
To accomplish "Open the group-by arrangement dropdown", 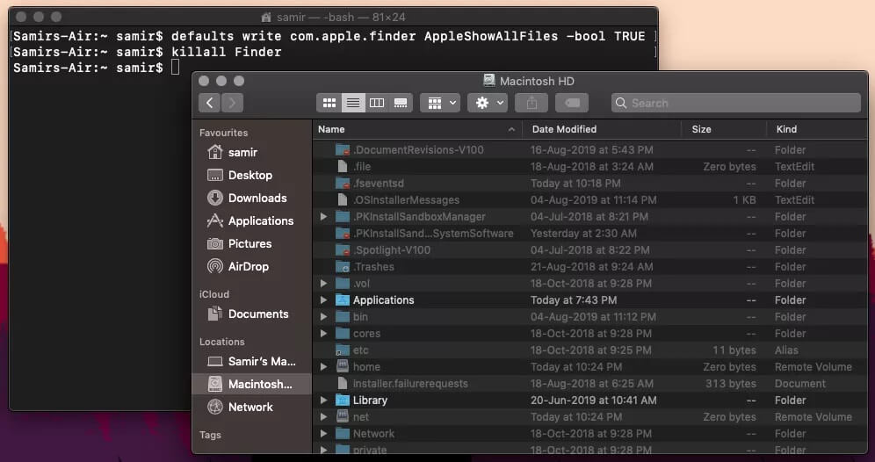I will pyautogui.click(x=440, y=103).
